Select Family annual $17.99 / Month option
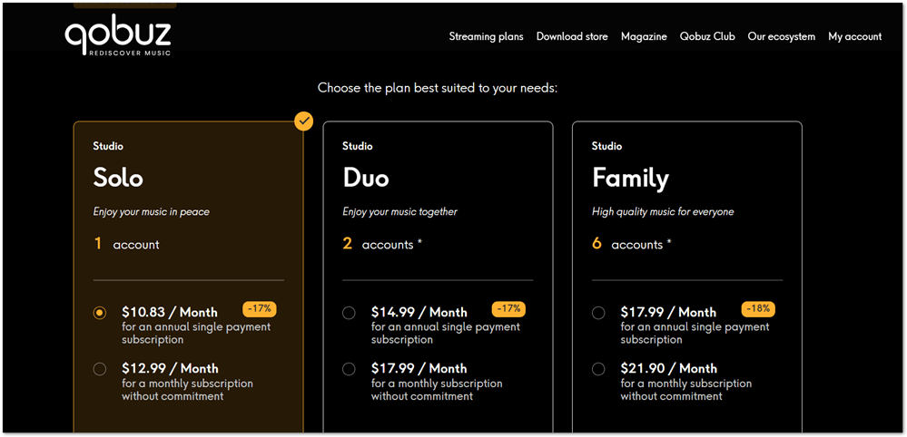 (598, 313)
